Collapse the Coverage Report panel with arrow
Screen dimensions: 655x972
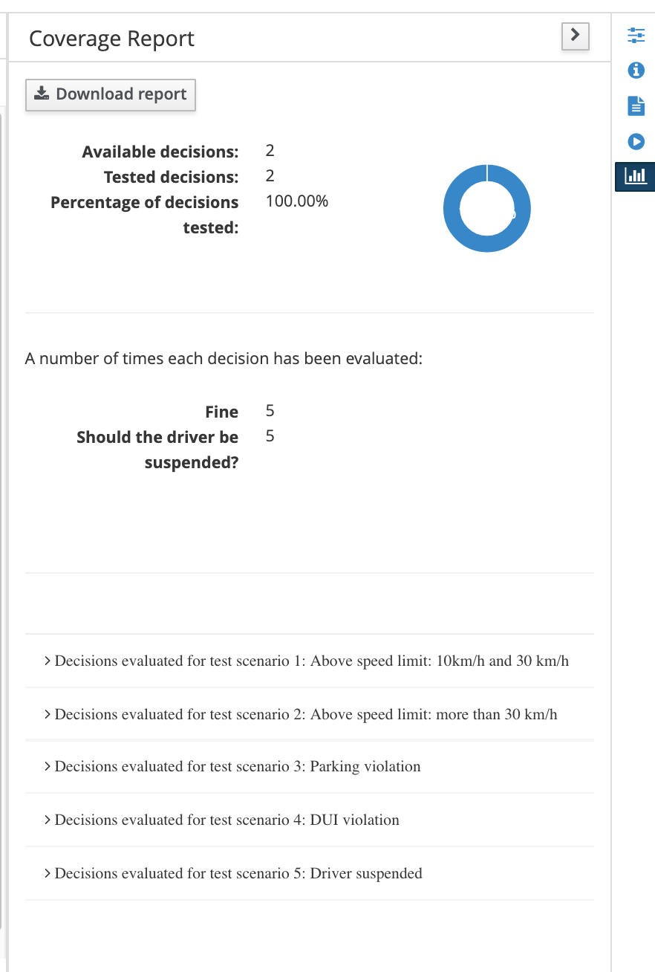point(575,35)
